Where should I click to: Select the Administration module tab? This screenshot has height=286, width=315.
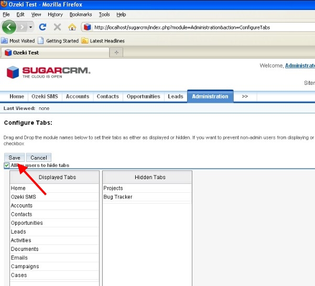210,96
